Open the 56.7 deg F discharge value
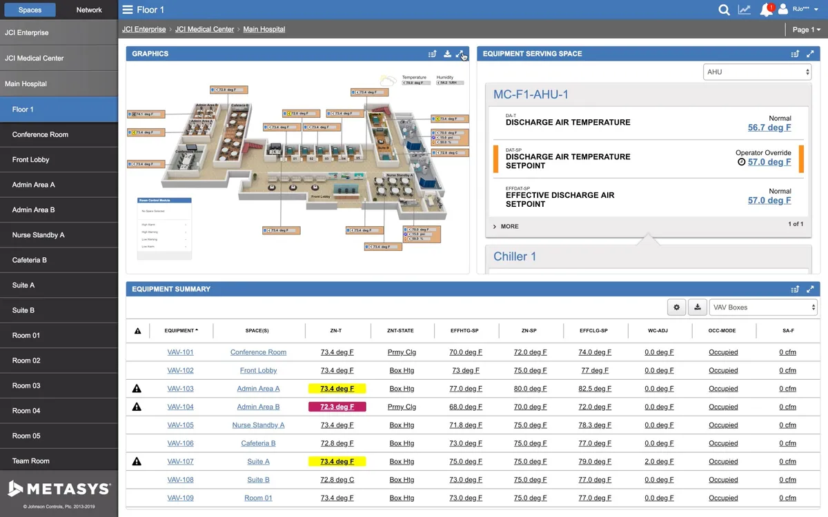This screenshot has width=828, height=517. pyautogui.click(x=769, y=128)
